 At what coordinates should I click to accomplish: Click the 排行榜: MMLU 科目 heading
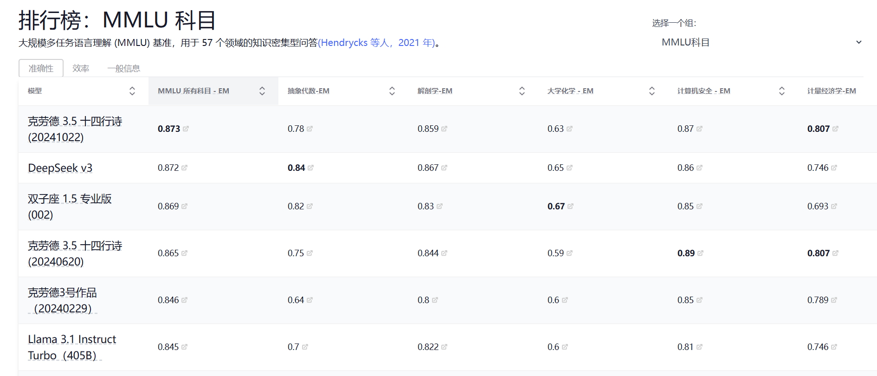pyautogui.click(x=117, y=20)
